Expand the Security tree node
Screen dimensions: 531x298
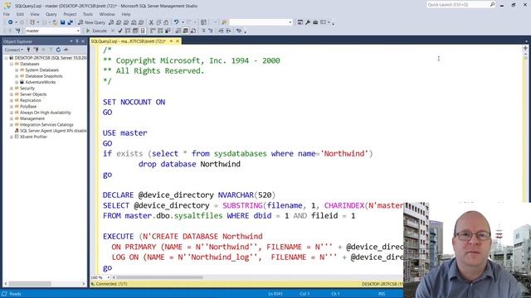click(x=11, y=89)
